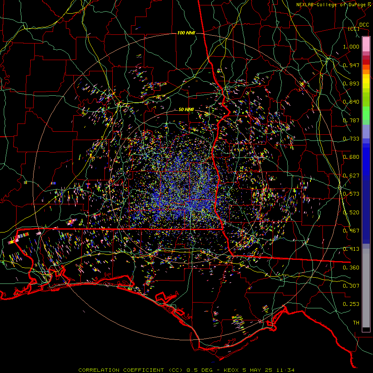Click the 0.733 legend value

351,139
